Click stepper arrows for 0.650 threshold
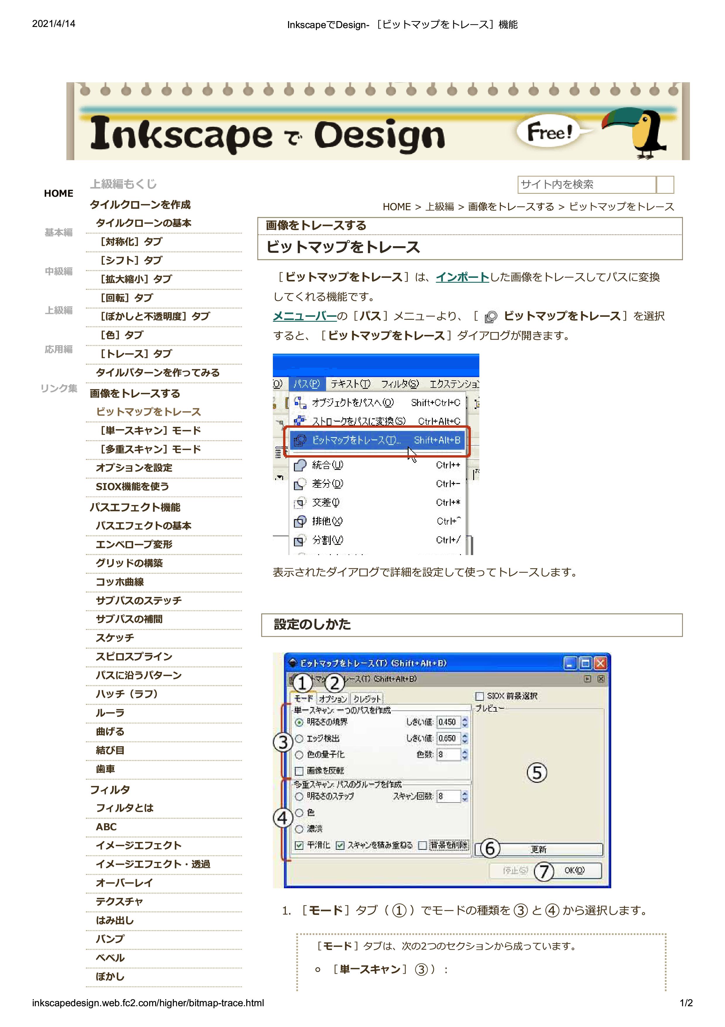725x1027 pixels. point(465,738)
